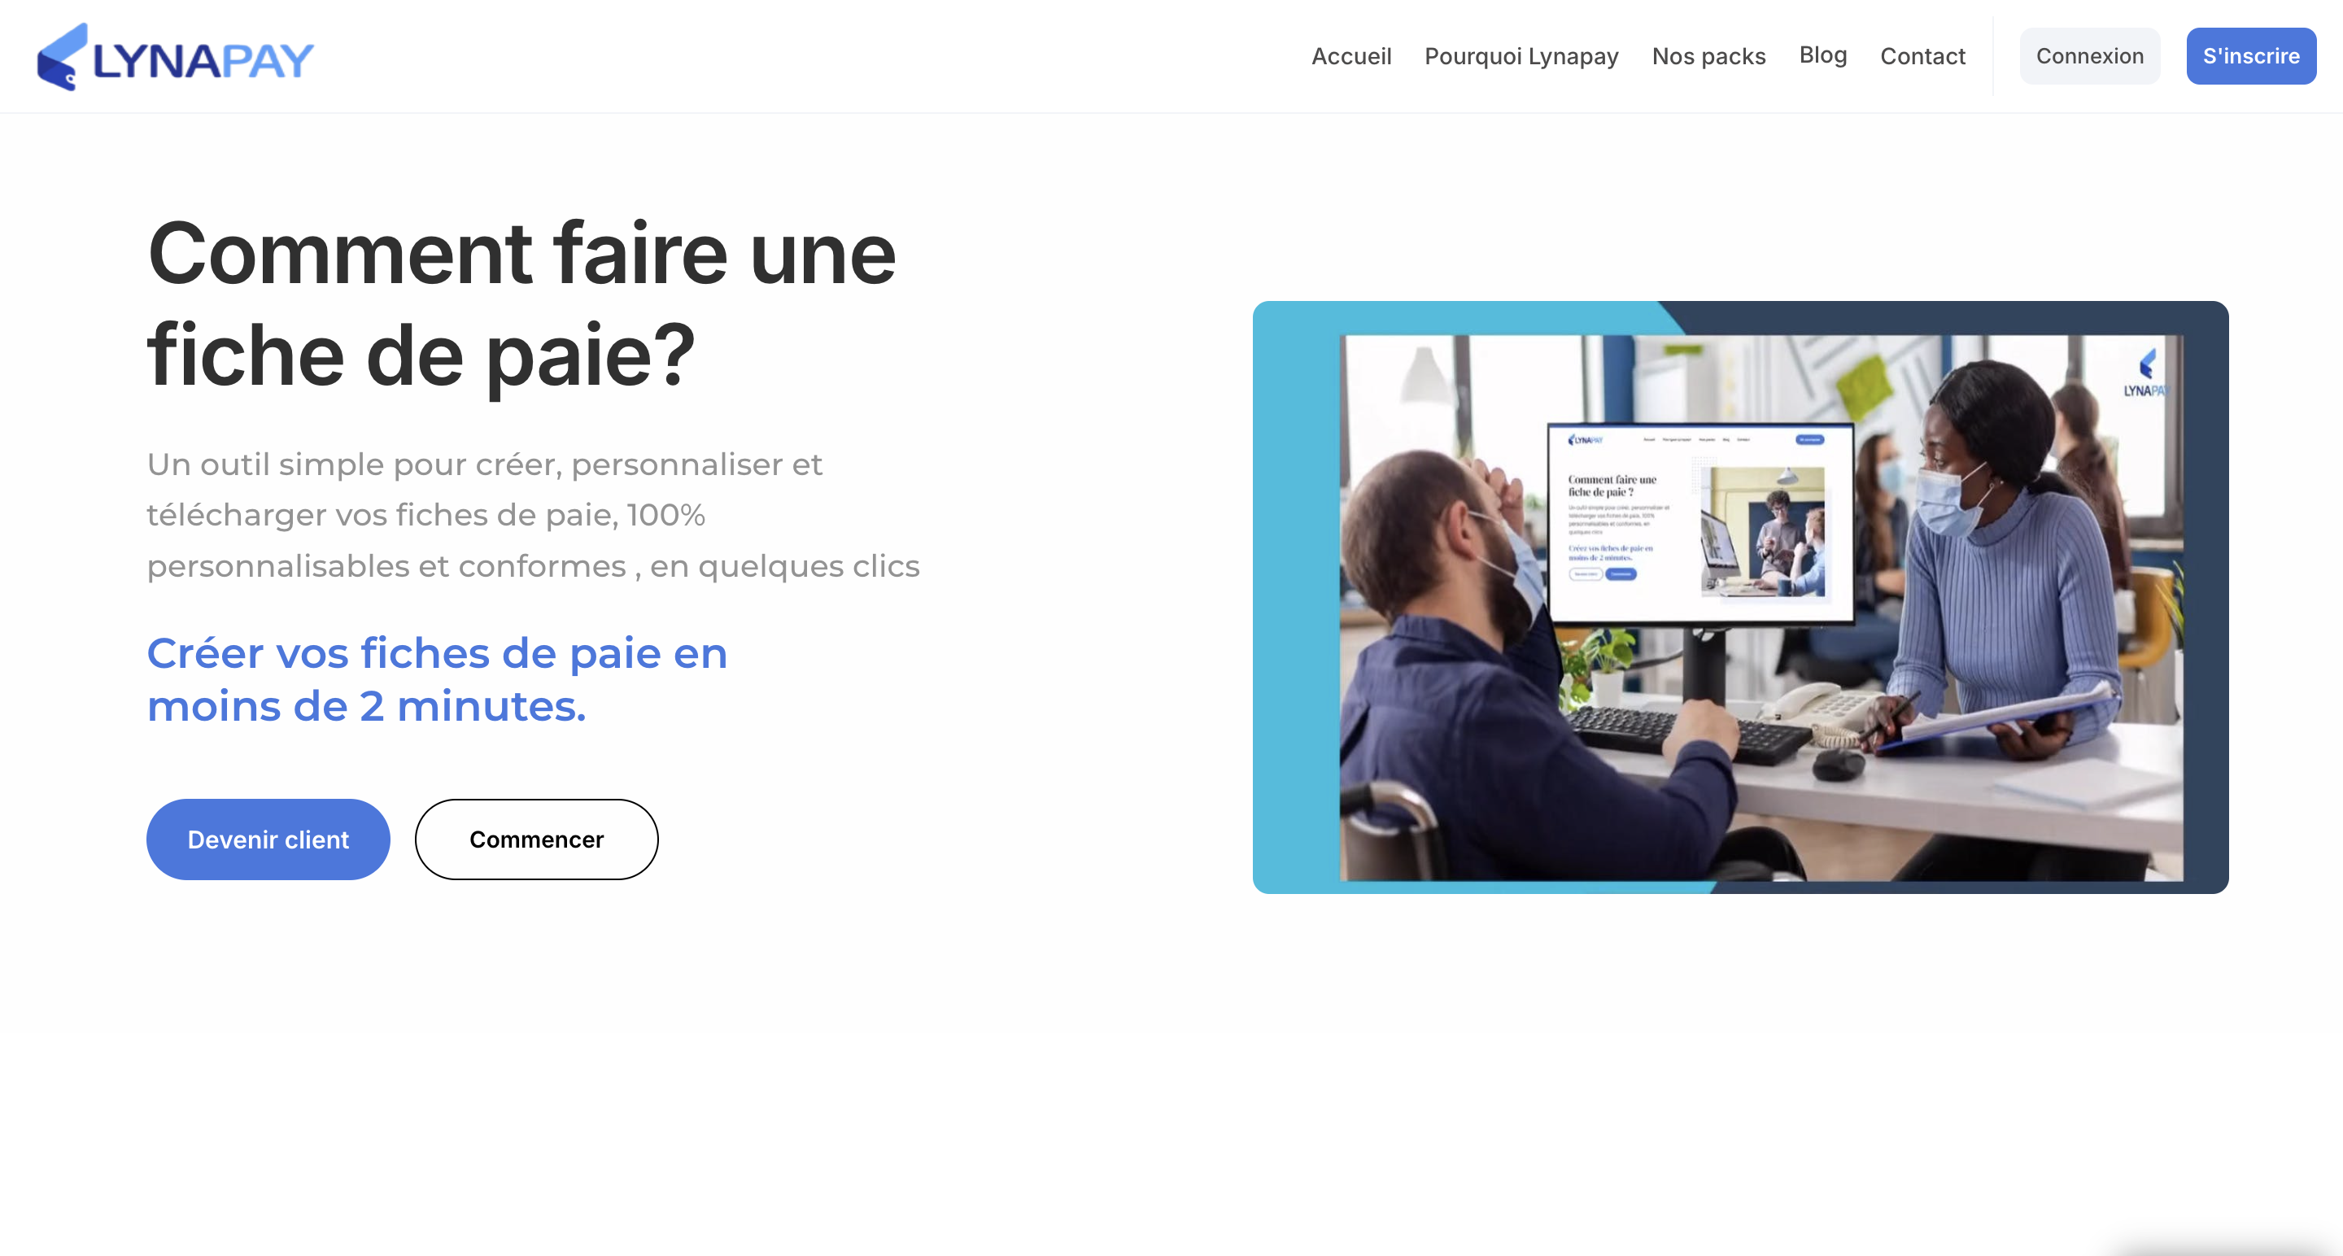
Task: Click the Connexion button
Action: click(x=2089, y=56)
